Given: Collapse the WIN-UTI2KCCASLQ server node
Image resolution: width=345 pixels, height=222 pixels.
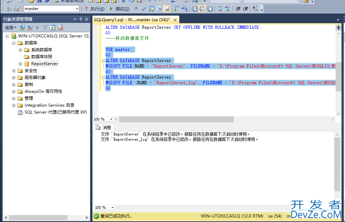Looking at the screenshot, I should pos(7,36).
